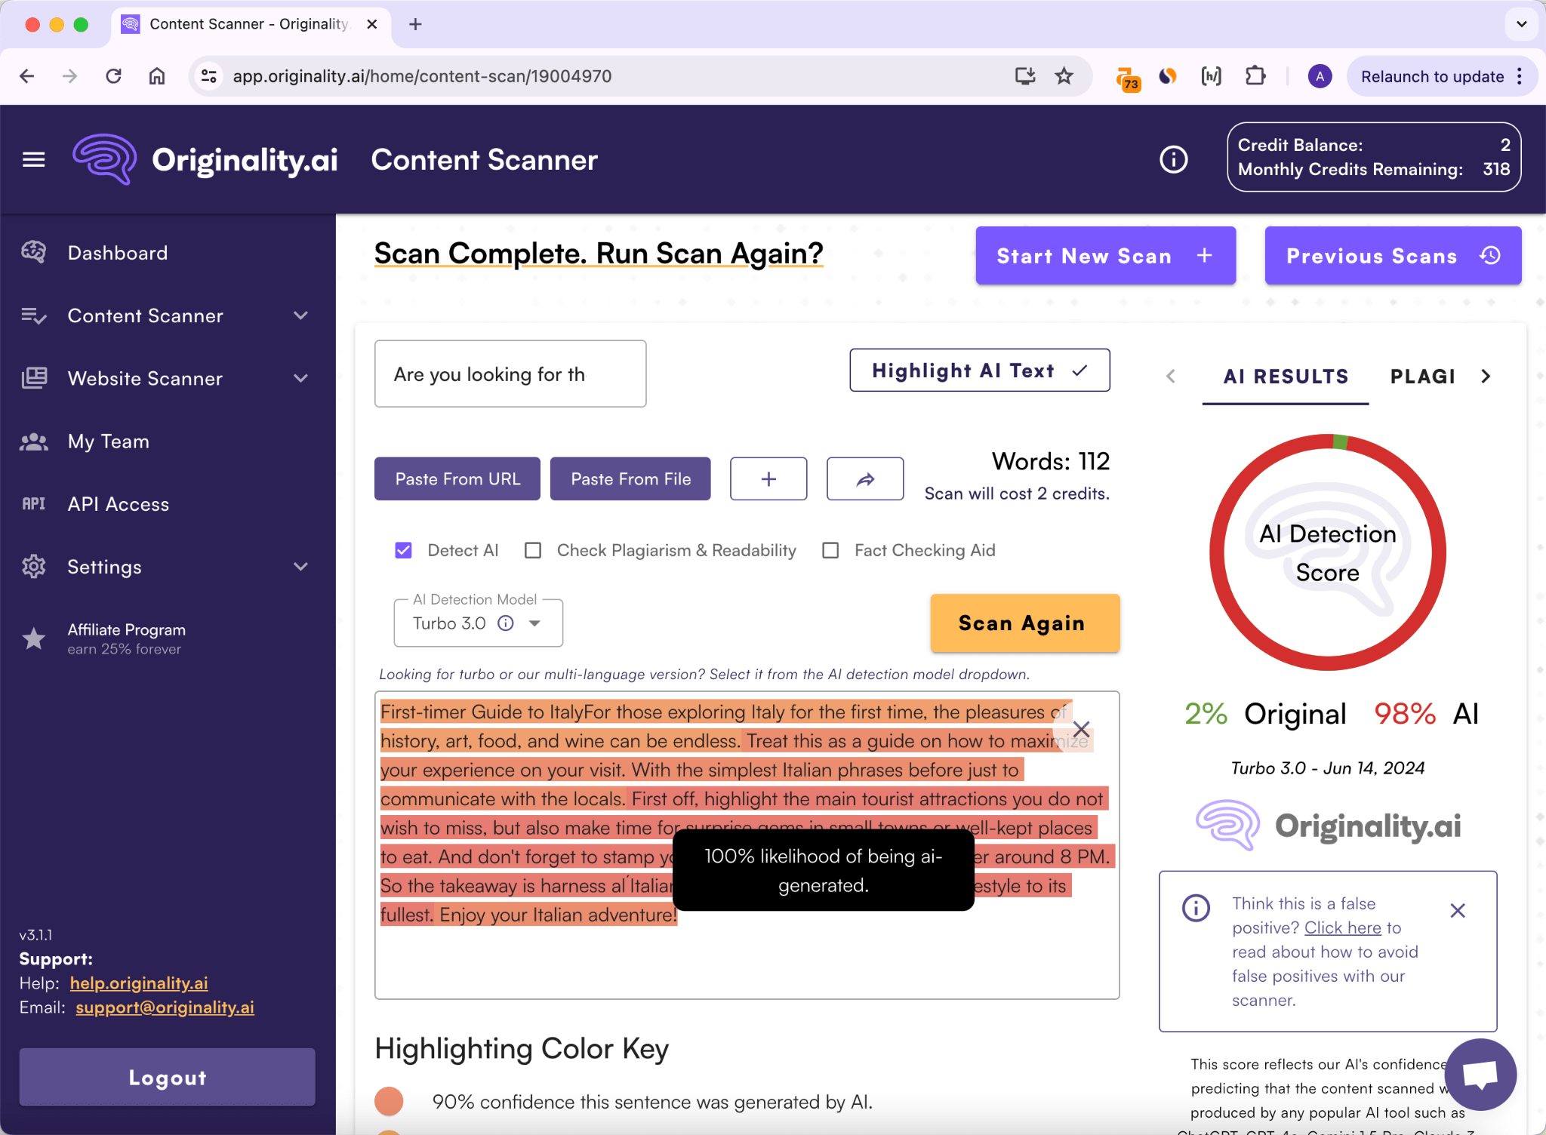Click the Start New Scan button
This screenshot has height=1135, width=1546.
pyautogui.click(x=1104, y=256)
